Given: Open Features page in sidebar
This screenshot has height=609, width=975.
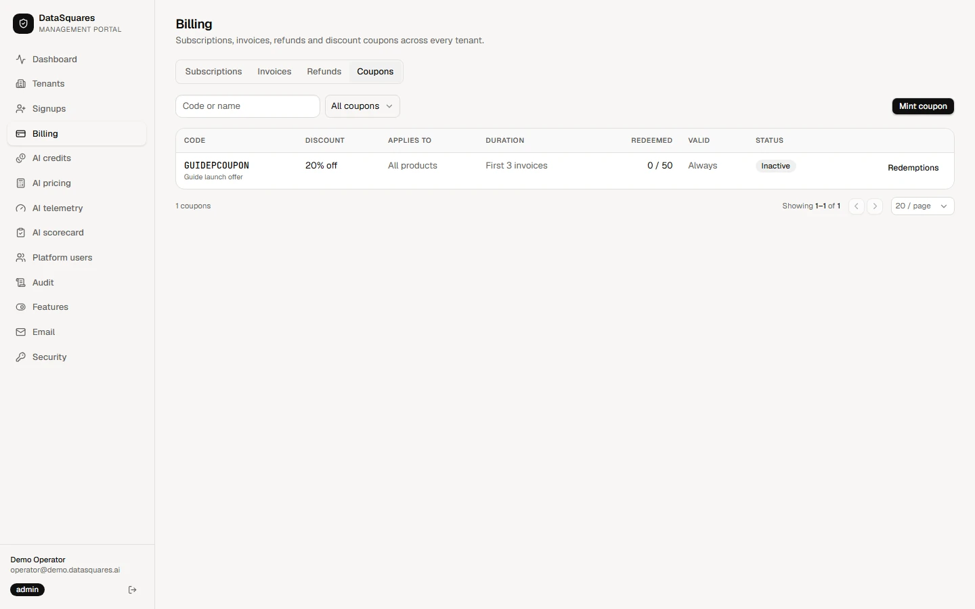Looking at the screenshot, I should [x=77, y=307].
